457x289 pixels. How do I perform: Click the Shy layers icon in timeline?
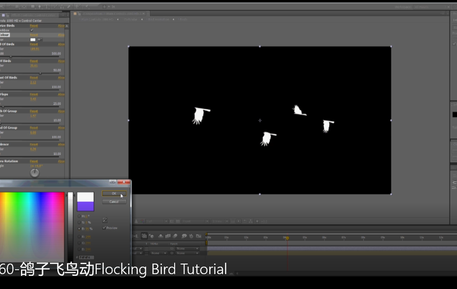pyautogui.click(x=160, y=236)
